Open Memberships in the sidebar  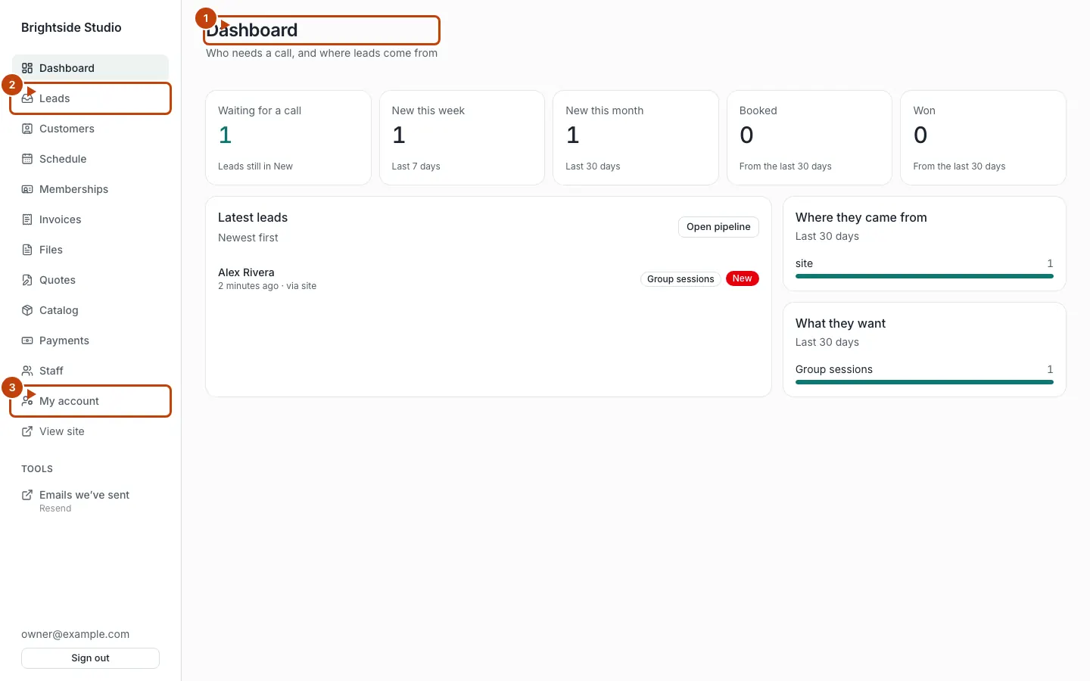pos(90,189)
